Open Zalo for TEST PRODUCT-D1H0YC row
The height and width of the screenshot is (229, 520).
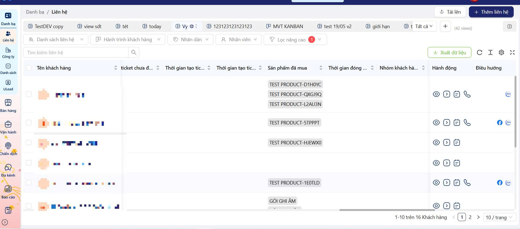[509, 94]
